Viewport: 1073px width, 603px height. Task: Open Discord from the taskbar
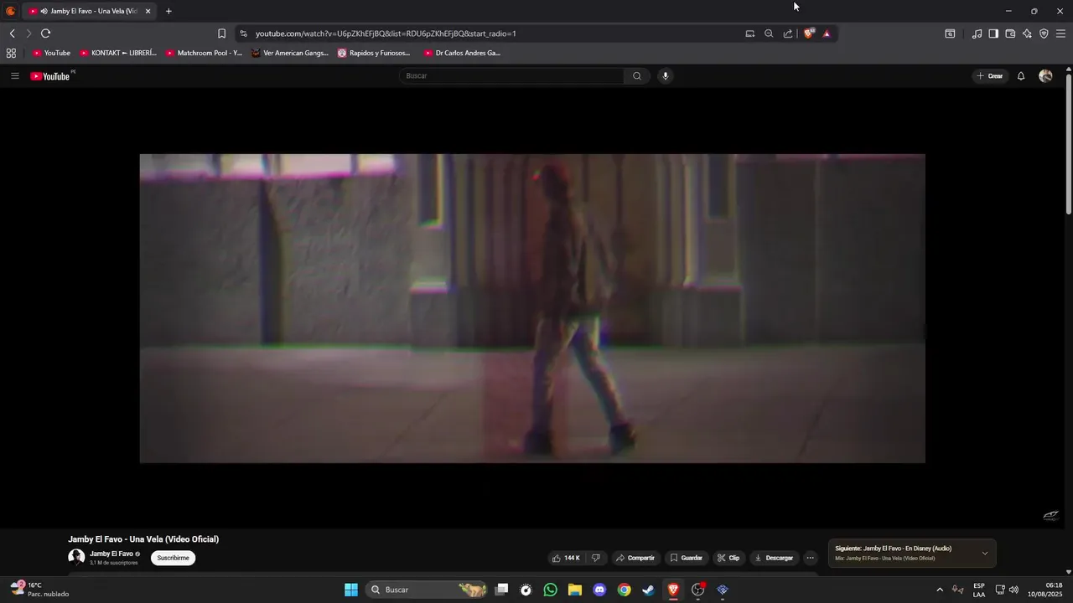[599, 590]
